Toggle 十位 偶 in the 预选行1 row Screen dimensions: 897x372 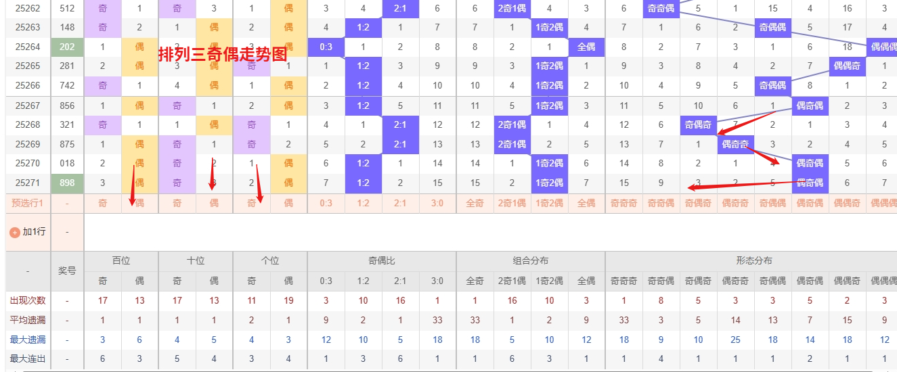pyautogui.click(x=214, y=203)
